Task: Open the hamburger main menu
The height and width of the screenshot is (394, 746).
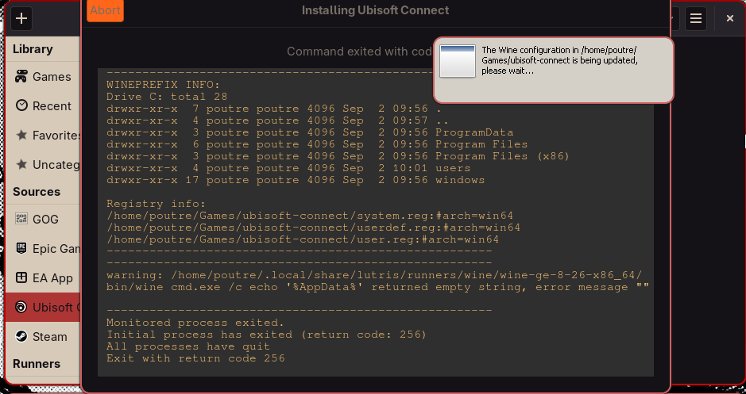Action: 696,18
